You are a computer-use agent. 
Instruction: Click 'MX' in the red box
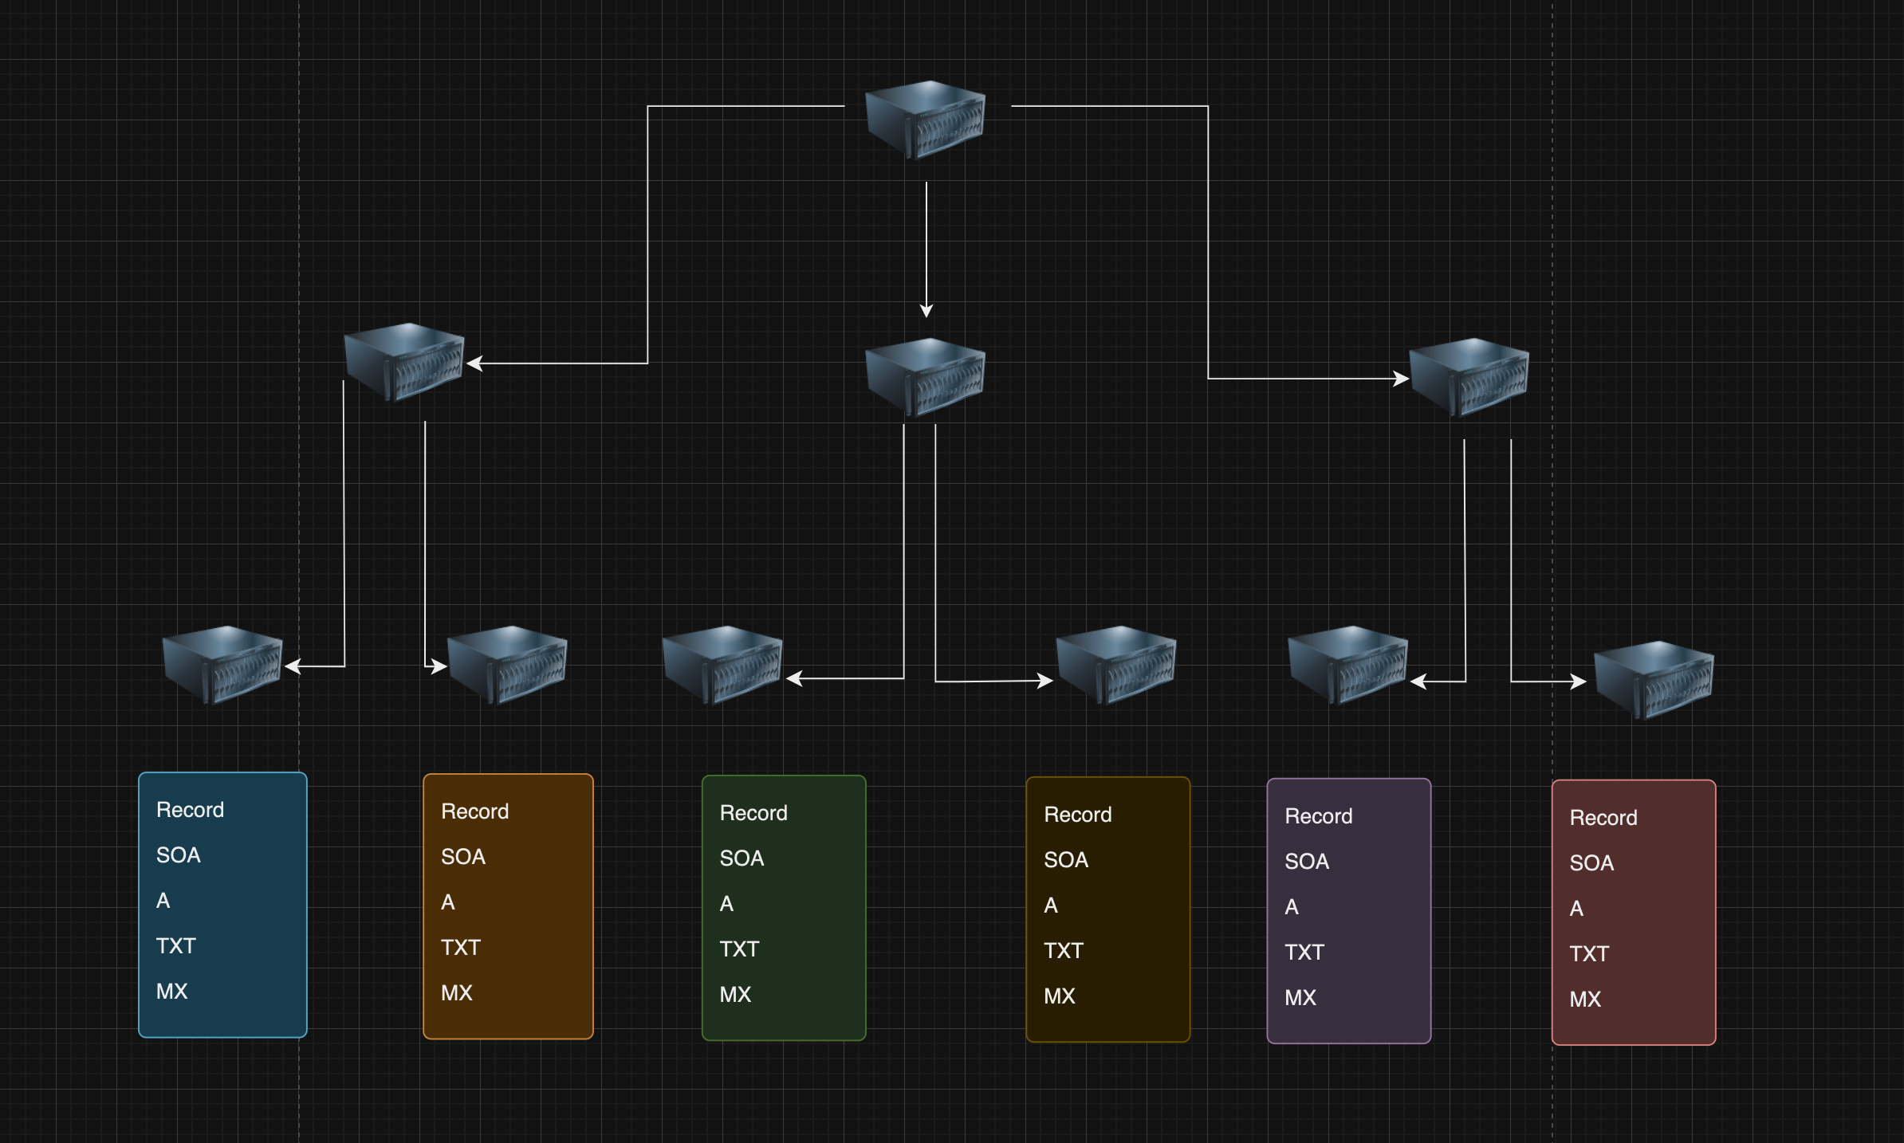pyautogui.click(x=1585, y=1000)
